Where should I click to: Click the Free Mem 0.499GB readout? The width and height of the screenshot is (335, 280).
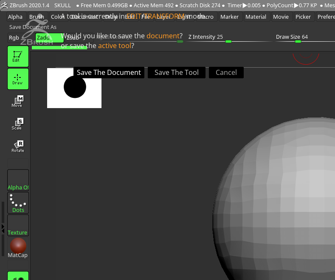point(104,6)
